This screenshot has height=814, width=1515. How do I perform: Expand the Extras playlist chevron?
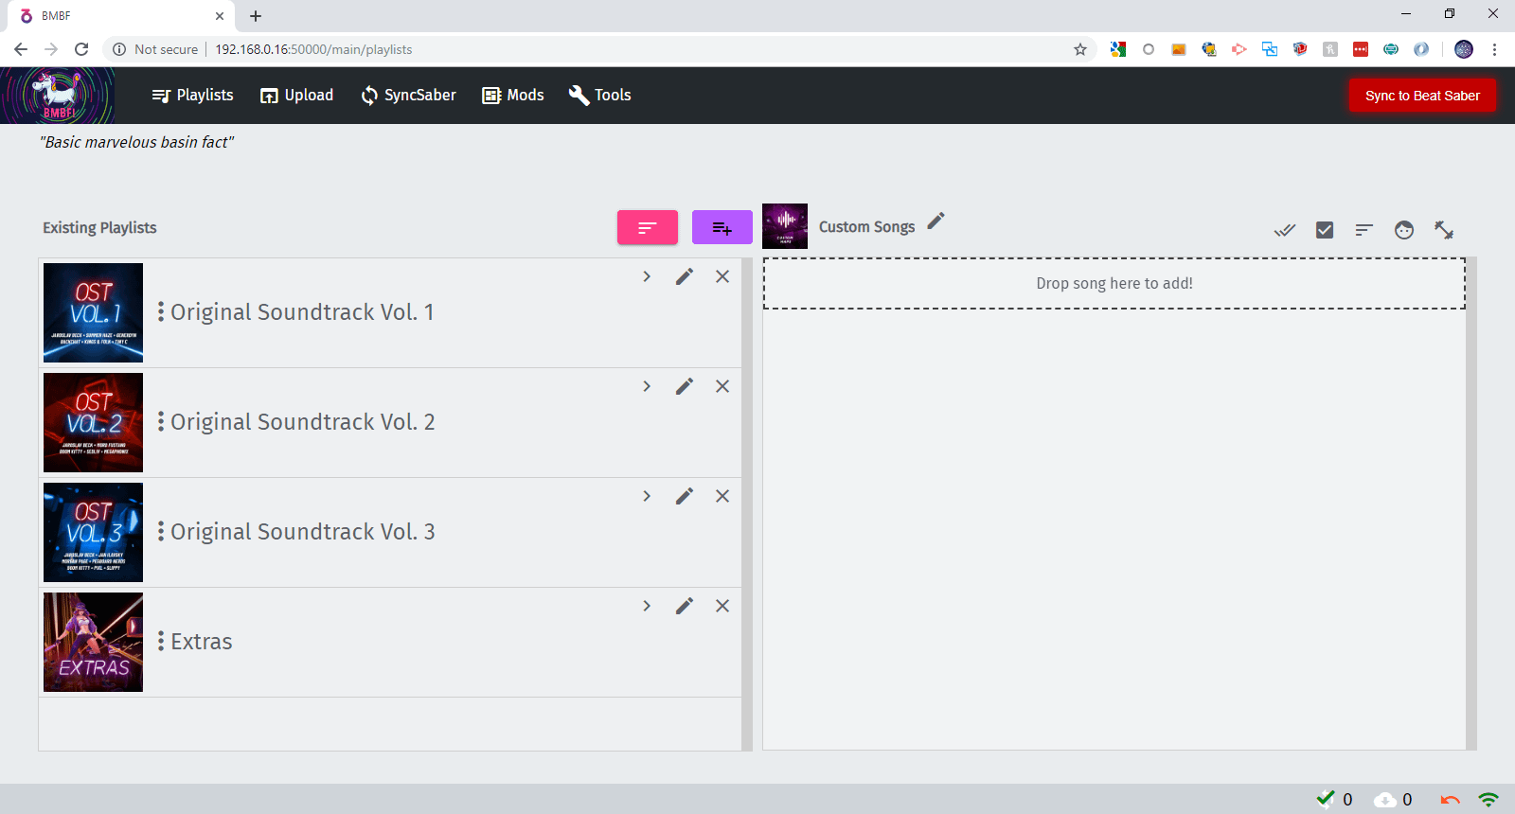(647, 606)
